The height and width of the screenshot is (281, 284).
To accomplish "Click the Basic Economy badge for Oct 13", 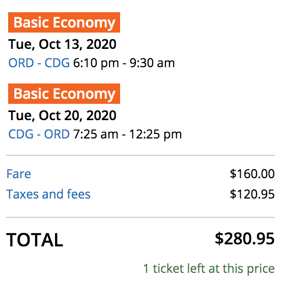I will 64,22.
